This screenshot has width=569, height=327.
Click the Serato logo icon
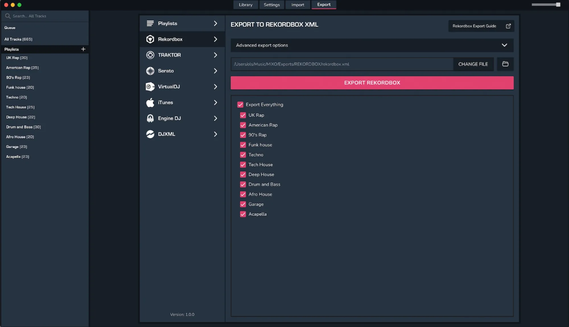click(x=150, y=71)
